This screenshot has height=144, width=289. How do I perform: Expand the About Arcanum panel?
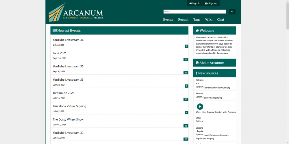click(214, 63)
